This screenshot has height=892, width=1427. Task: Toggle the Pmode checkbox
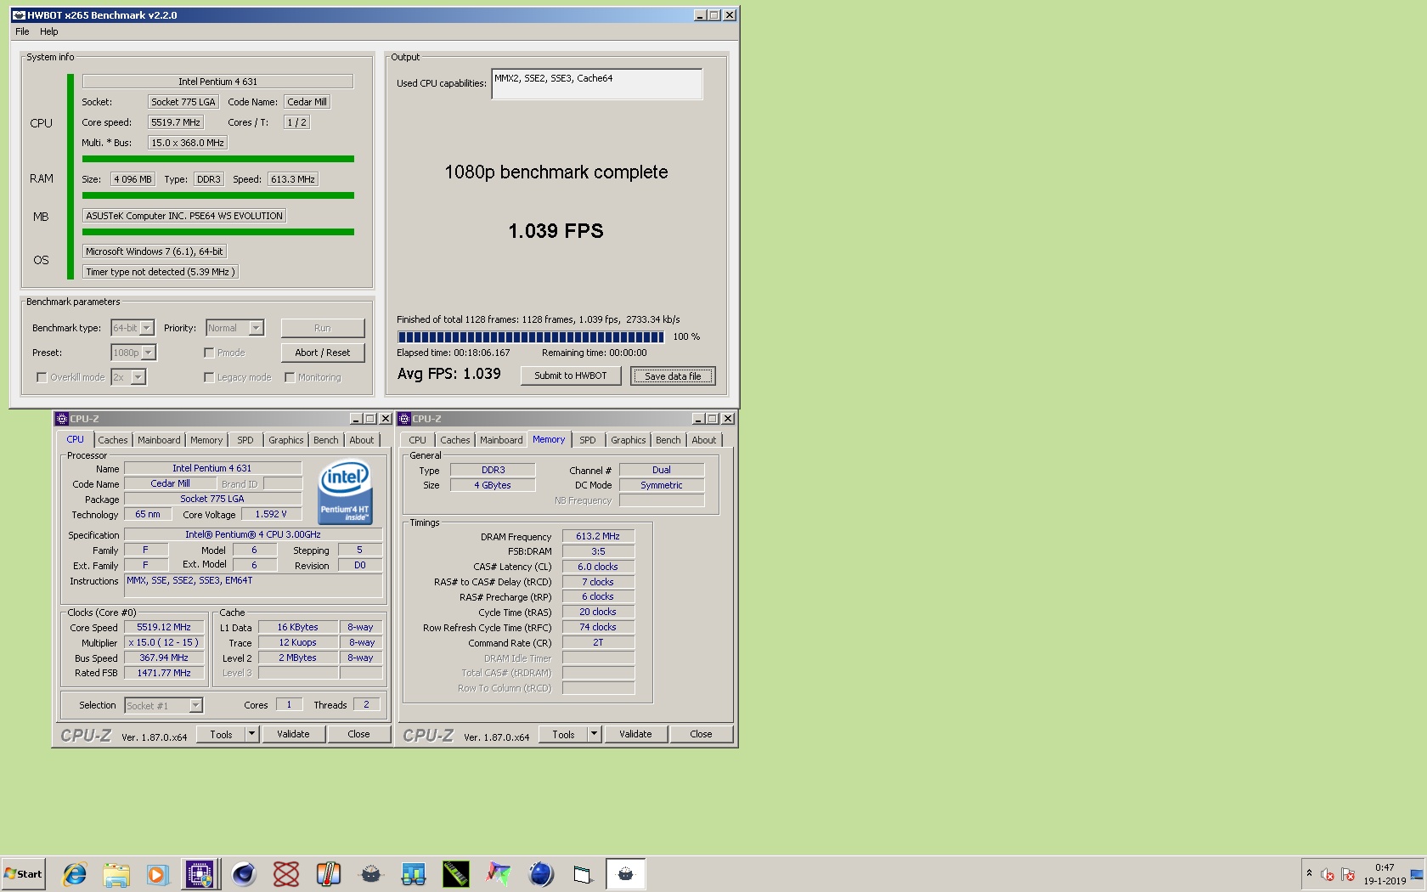[209, 353]
